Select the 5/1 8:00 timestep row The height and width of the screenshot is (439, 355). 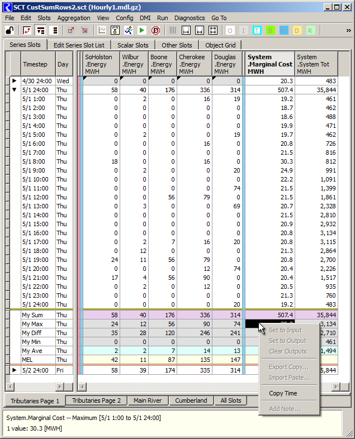pos(38,161)
